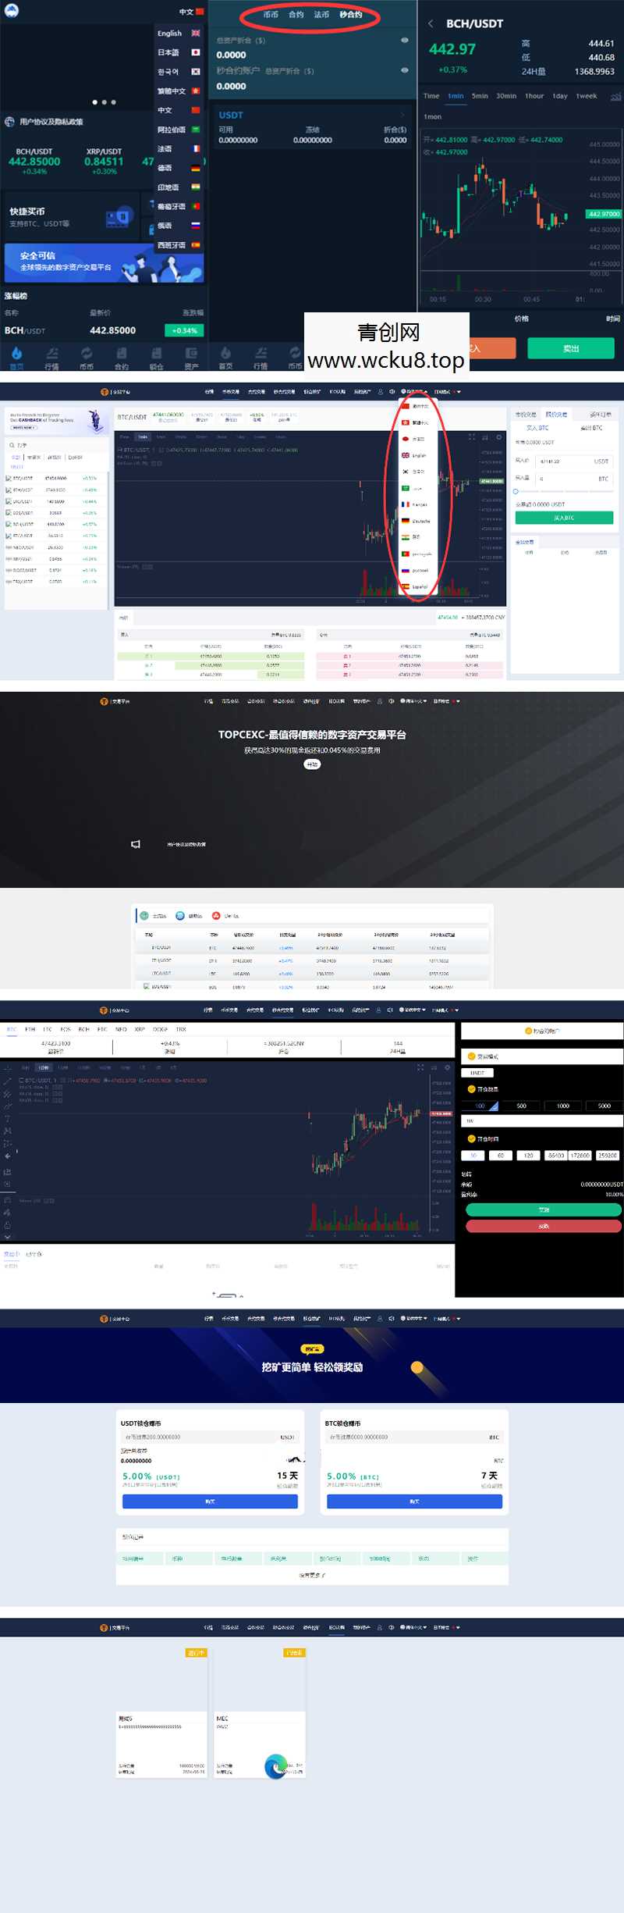The height and width of the screenshot is (1913, 624).
Task: Choose the 500 open-position amount option
Action: [x=521, y=1106]
